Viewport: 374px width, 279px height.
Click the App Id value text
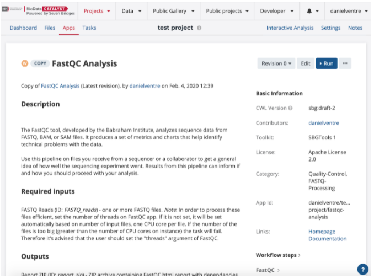[329, 210]
